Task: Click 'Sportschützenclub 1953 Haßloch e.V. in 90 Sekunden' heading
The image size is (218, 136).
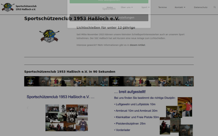Action: [x=70, y=71]
